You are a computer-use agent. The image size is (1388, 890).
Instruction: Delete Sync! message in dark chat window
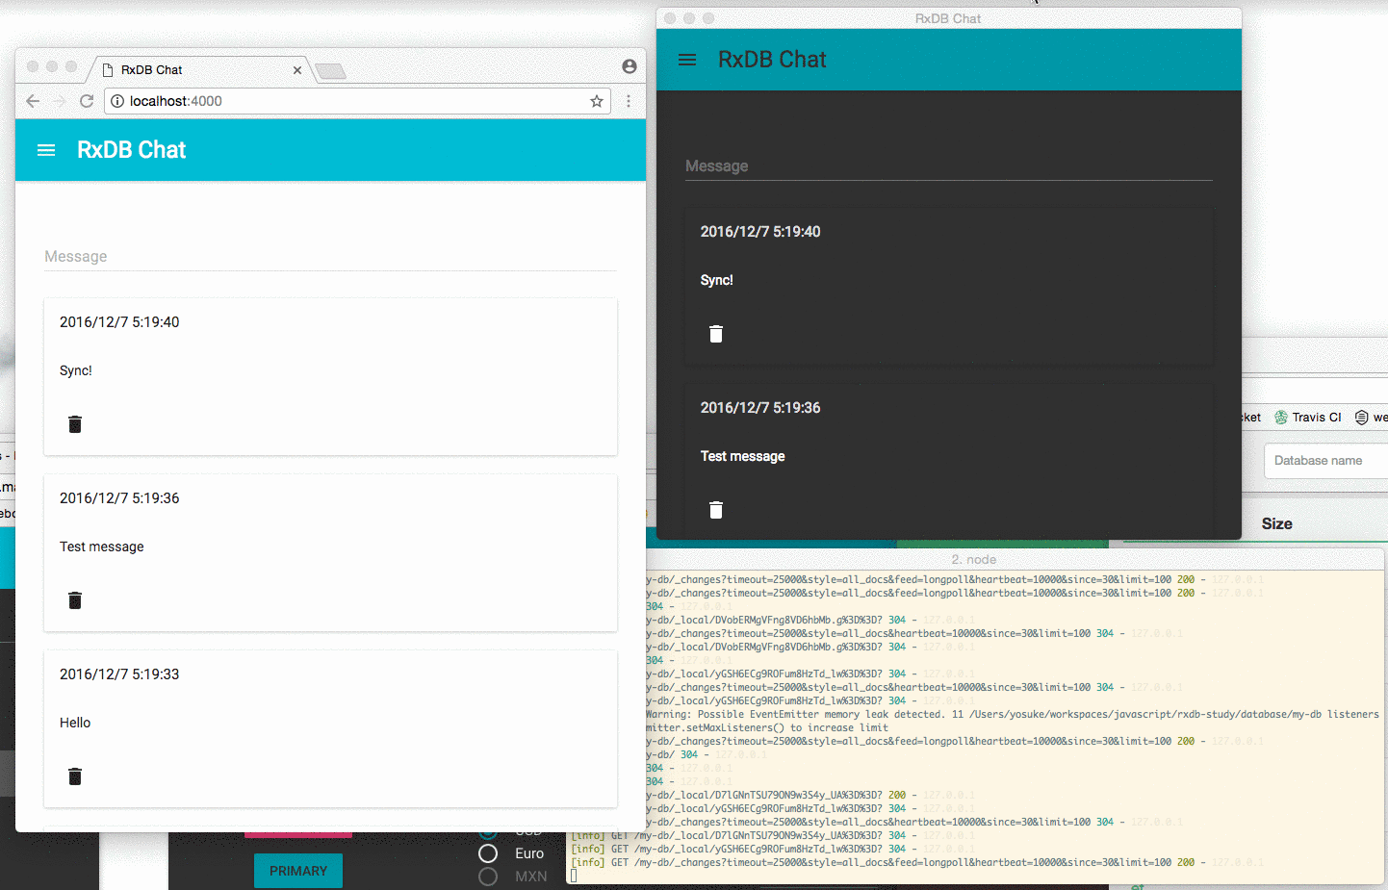click(x=716, y=334)
